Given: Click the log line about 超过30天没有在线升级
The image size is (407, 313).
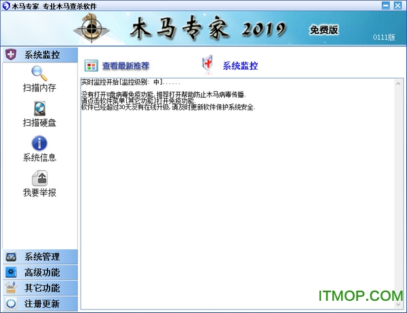Looking at the screenshot, I should point(168,107).
